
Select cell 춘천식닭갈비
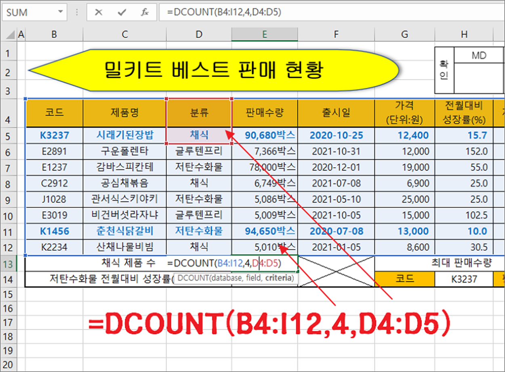(x=124, y=231)
